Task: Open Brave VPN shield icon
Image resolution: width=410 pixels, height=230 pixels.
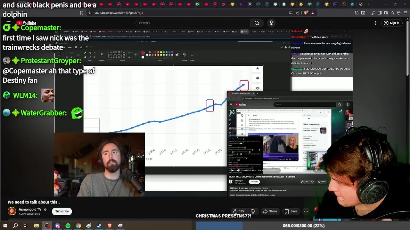Action: tap(399, 13)
